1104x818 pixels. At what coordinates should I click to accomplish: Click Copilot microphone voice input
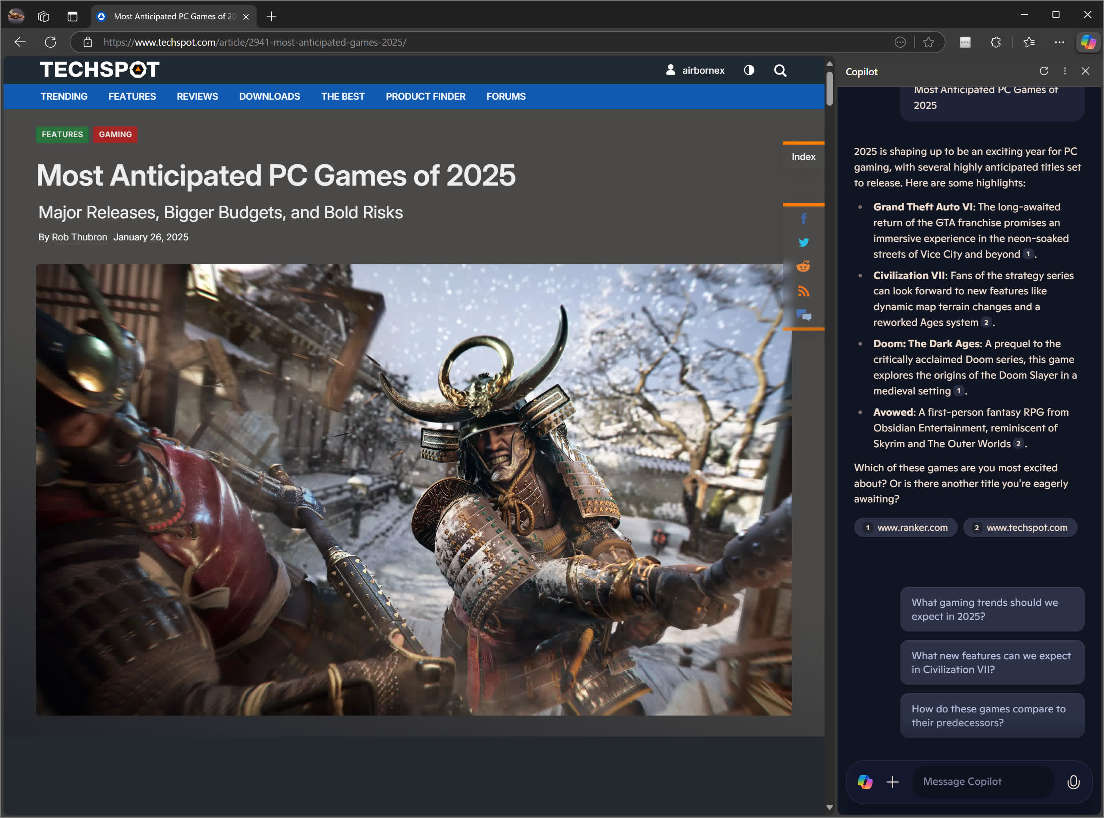point(1073,782)
